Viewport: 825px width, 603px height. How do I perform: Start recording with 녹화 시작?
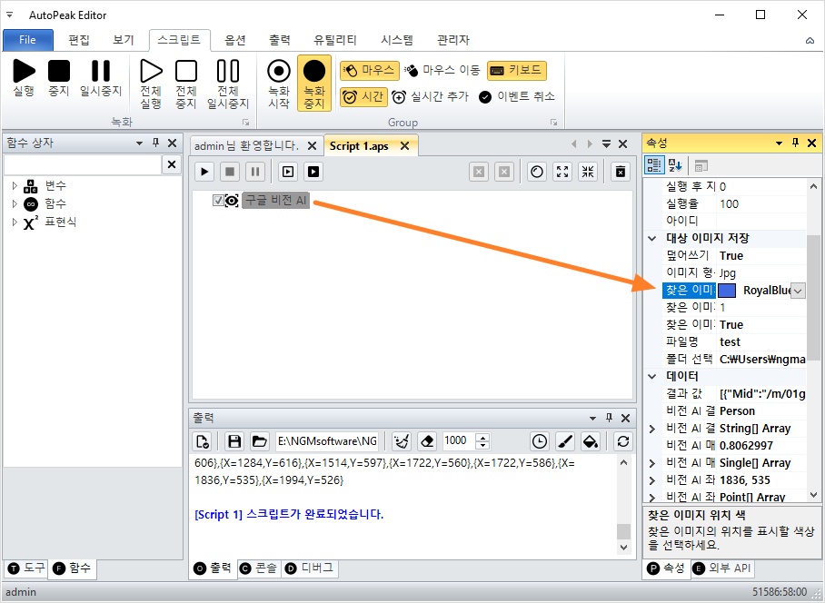coord(279,84)
